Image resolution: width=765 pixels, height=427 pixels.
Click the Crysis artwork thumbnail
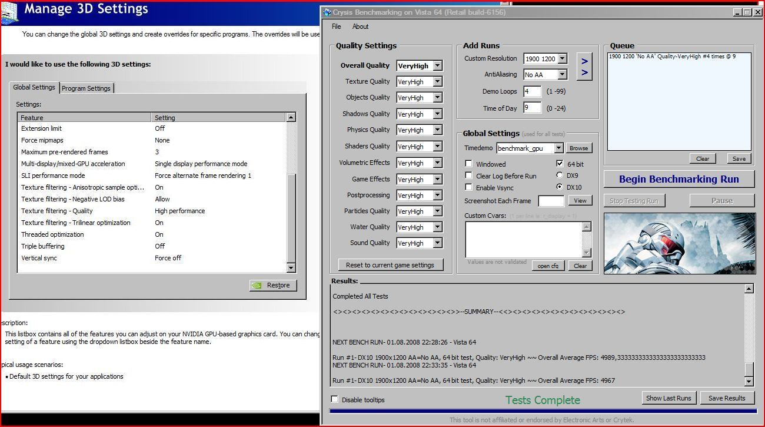point(679,243)
